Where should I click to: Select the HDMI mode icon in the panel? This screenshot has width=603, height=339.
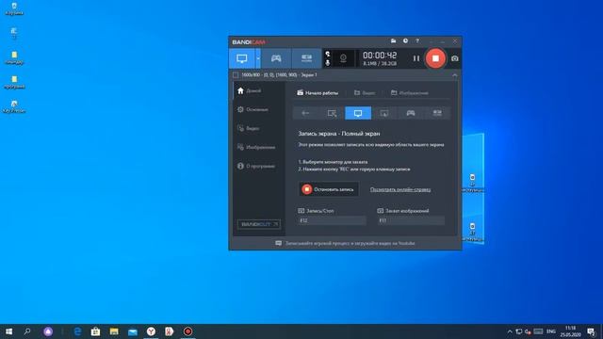tap(437, 113)
